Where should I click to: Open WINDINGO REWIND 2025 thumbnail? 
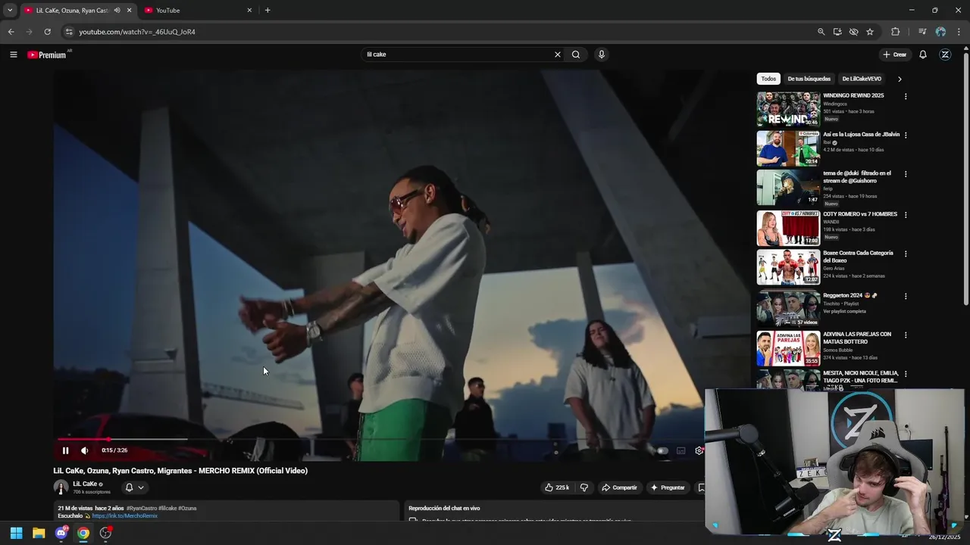(x=788, y=109)
